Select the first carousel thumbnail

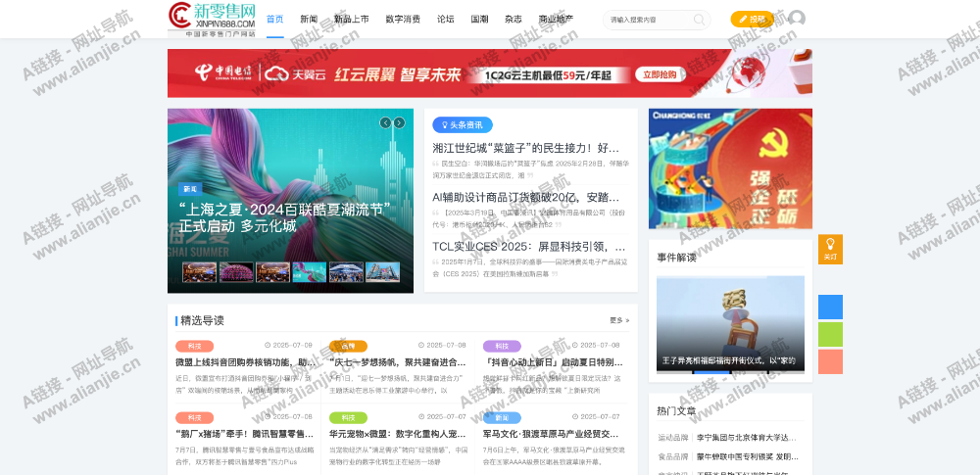[199, 272]
